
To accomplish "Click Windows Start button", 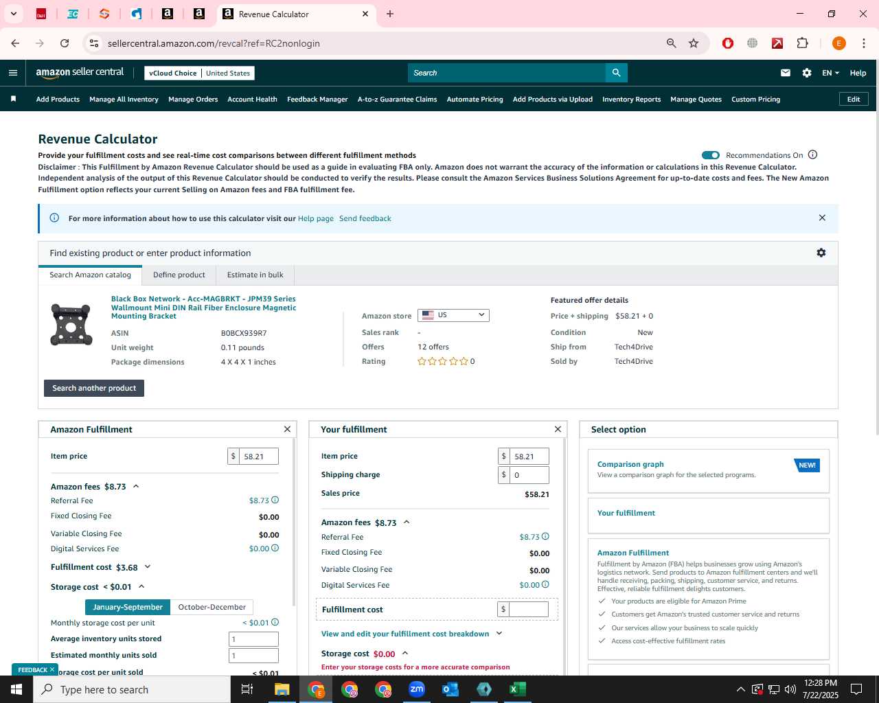I will tap(16, 689).
